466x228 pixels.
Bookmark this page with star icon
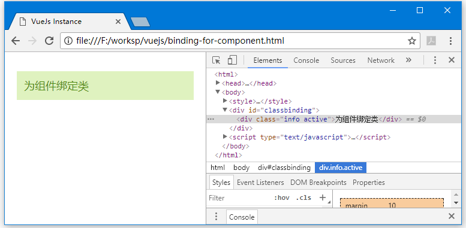(x=412, y=41)
